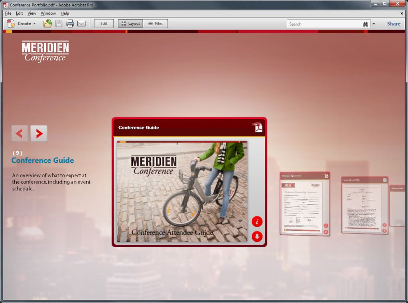Open the Share panel
The height and width of the screenshot is (303, 408).
393,24
